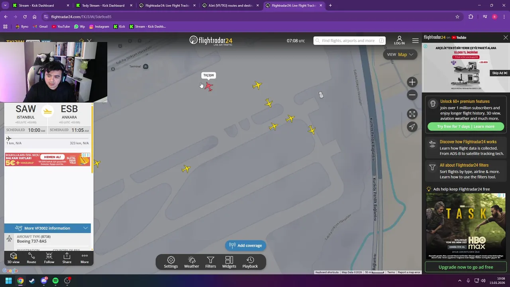
Task: Show the flight Route
Action: click(x=31, y=258)
